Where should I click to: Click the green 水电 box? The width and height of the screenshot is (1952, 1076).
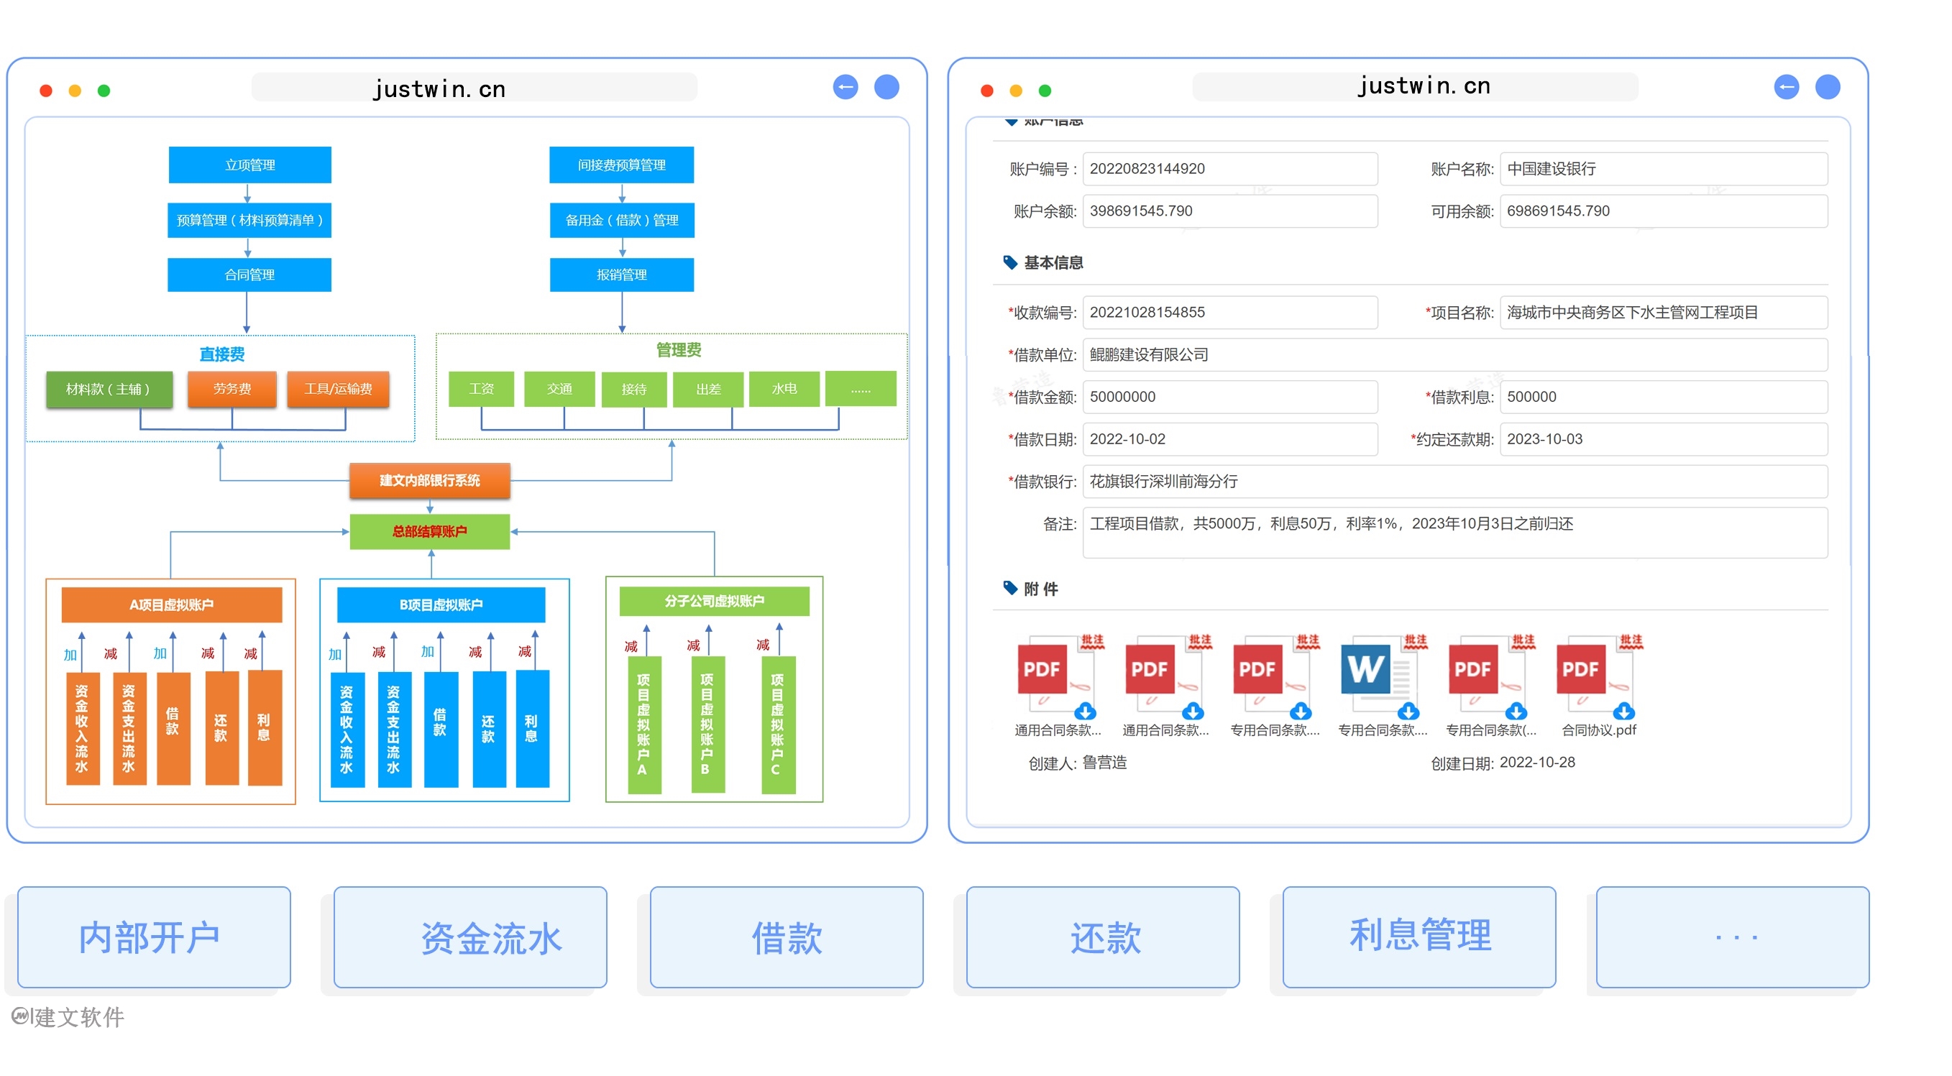[784, 390]
